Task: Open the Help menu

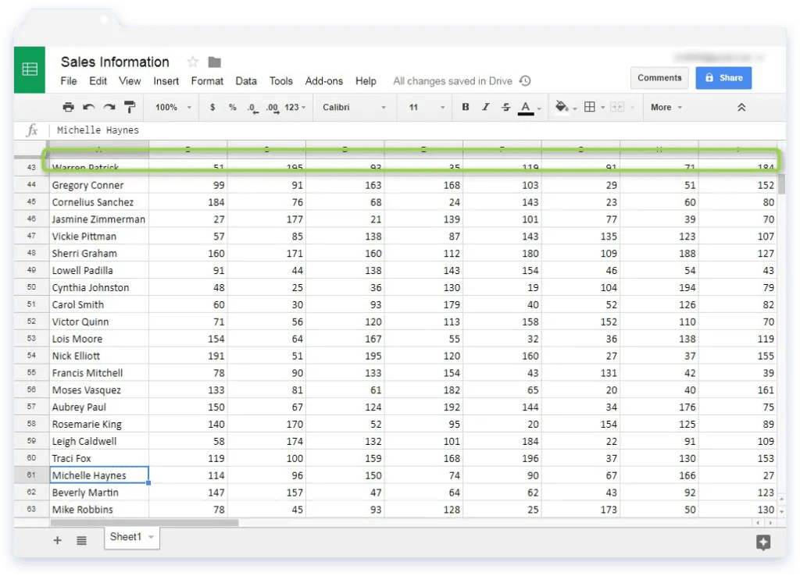Action: [366, 81]
